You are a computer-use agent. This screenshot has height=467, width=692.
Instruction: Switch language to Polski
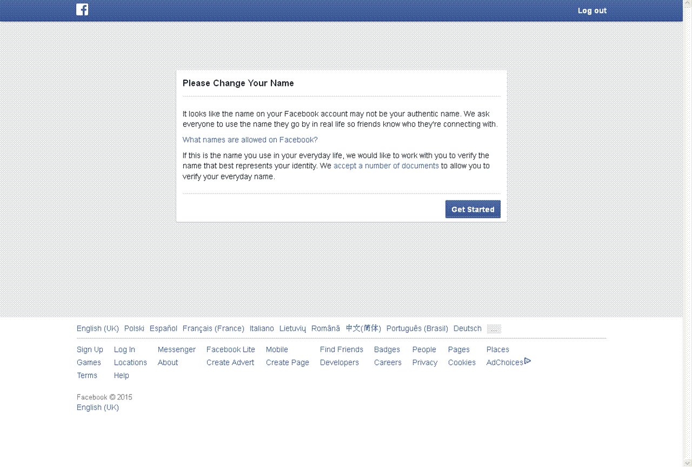[134, 328]
